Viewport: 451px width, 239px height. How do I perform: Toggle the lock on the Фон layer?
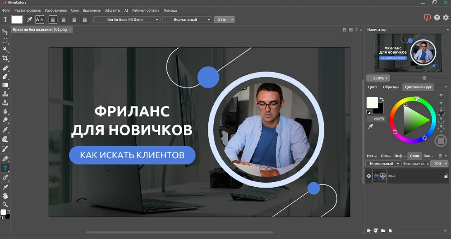[x=446, y=176]
